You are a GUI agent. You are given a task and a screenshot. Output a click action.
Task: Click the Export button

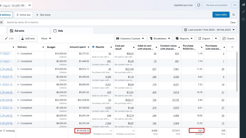[204, 38]
